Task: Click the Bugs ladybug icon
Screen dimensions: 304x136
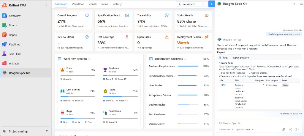Action: 62,113
